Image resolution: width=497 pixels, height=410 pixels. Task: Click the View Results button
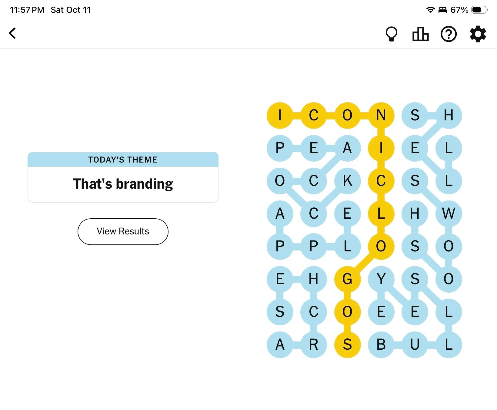pos(123,231)
